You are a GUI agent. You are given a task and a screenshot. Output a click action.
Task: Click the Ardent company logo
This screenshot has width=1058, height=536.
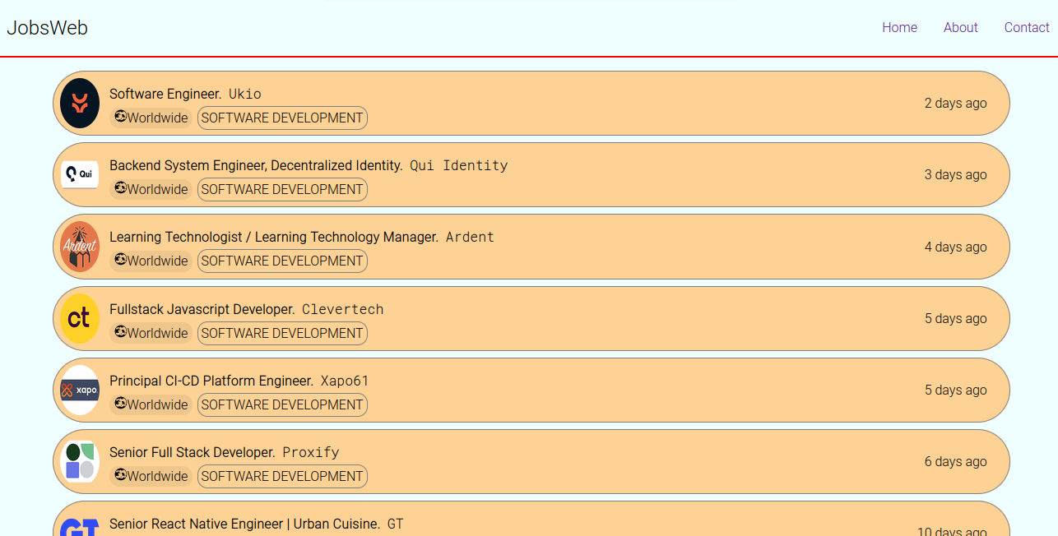[80, 247]
